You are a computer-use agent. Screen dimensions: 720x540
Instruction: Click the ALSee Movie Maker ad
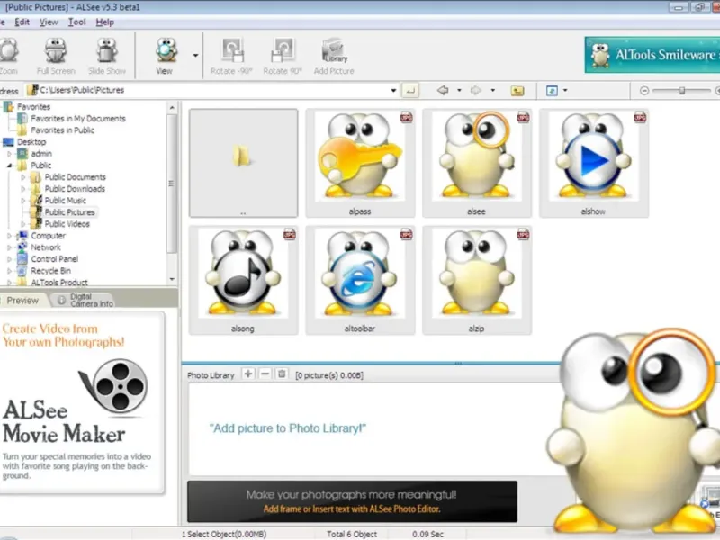point(82,402)
